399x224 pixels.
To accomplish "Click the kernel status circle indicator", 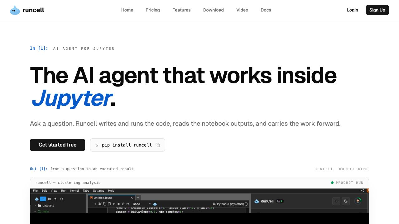I will (246, 204).
